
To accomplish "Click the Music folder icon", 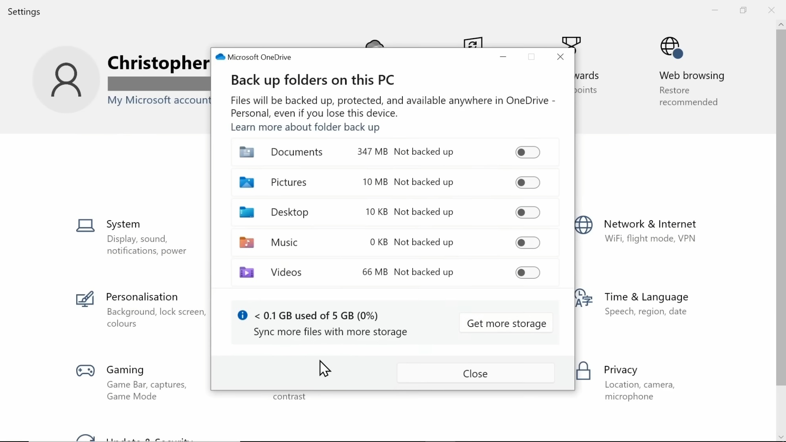I will click(247, 242).
